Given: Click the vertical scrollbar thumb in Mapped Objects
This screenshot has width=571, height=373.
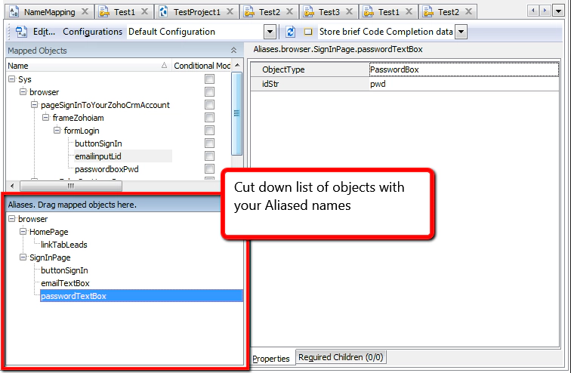Looking at the screenshot, I should click(x=237, y=113).
